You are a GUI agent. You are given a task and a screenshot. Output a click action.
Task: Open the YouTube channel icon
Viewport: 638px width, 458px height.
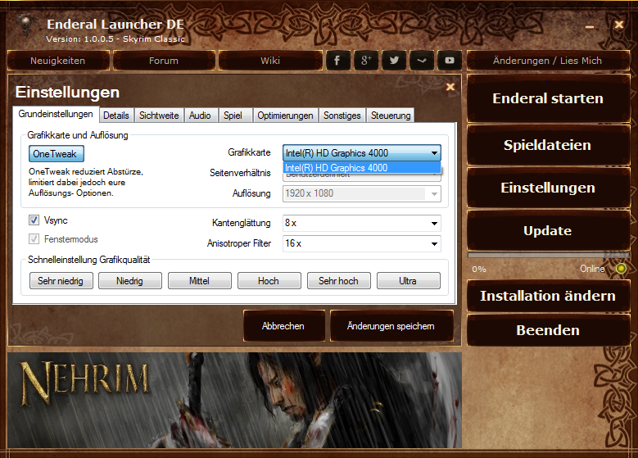coord(450,61)
